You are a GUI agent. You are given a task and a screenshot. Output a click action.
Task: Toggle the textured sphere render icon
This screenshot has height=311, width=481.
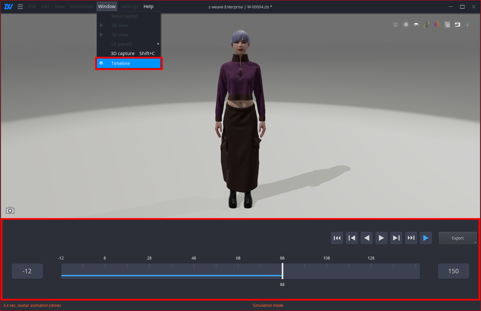point(406,24)
